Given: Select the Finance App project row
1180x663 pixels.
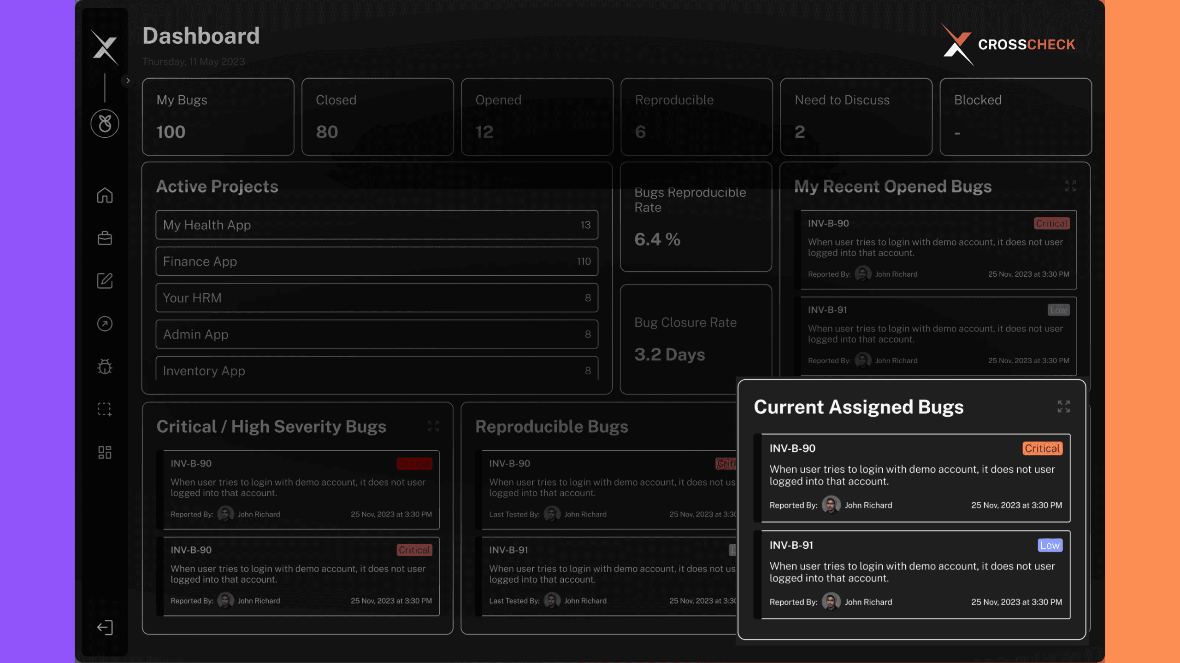Looking at the screenshot, I should (377, 261).
